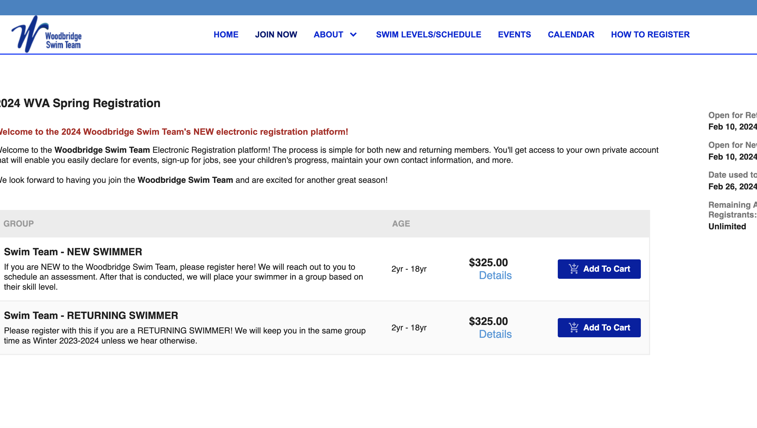The image size is (757, 428).
Task: Click the GROUP column header
Action: click(x=19, y=224)
